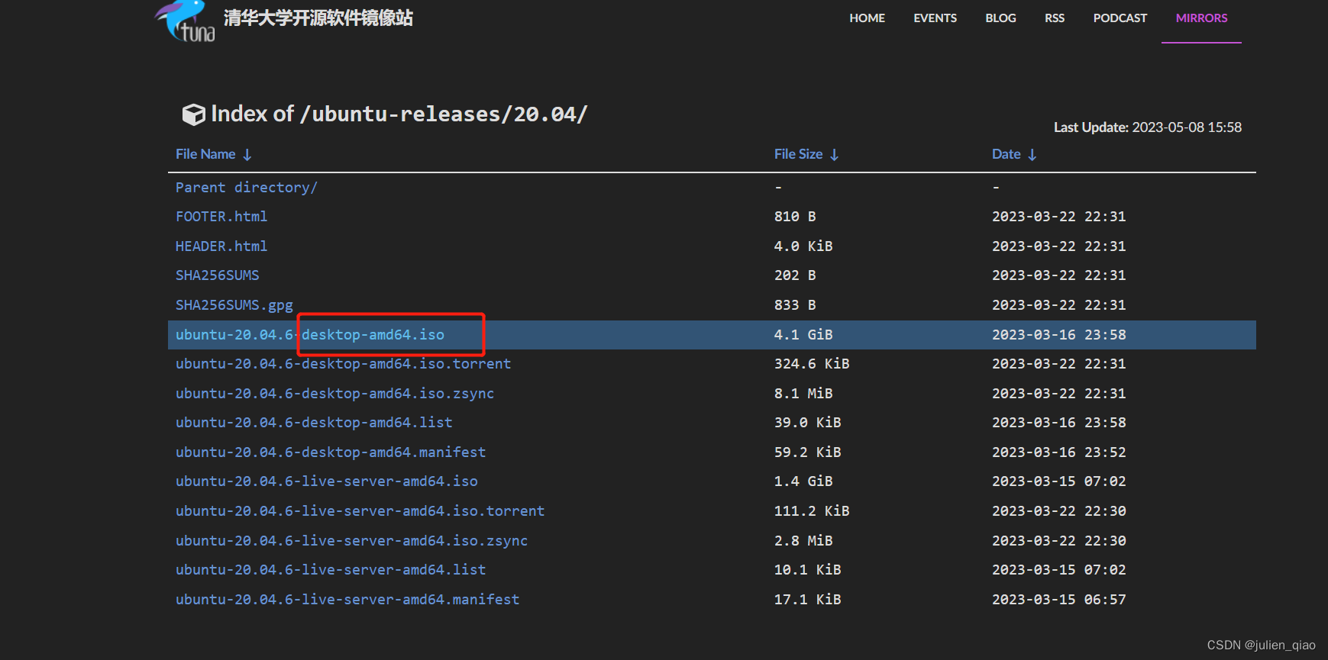Click the 8.1 MiB size cell
Image resolution: width=1328 pixels, height=660 pixels.
[803, 394]
